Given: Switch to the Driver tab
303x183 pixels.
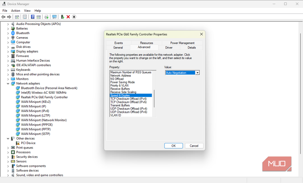Looking at the screenshot, I should (x=169, y=47).
